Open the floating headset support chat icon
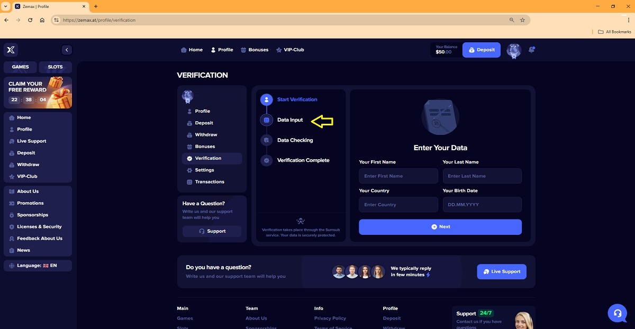Viewport: 635px width, 329px height. coord(617,313)
